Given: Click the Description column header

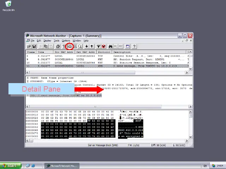Looking at the screenshot, I should point(149,52).
